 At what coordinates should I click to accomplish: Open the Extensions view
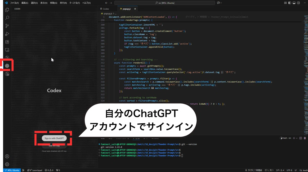tap(7, 42)
